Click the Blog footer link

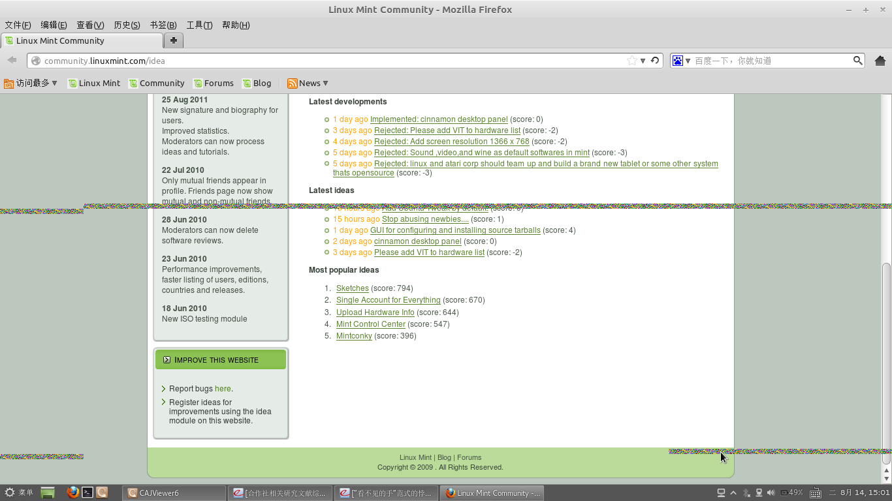(x=444, y=457)
